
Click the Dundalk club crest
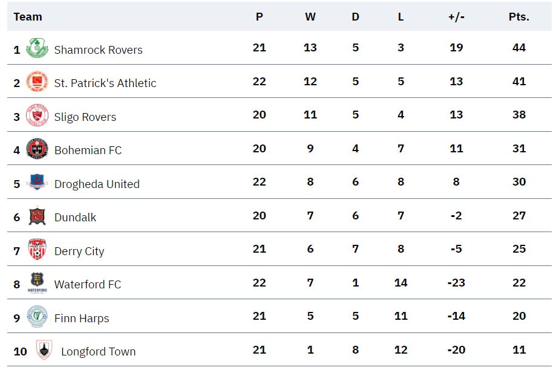pos(38,215)
